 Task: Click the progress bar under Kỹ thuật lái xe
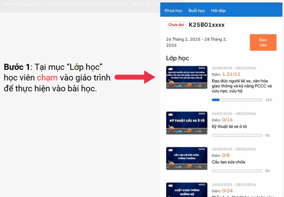[x=237, y=135]
